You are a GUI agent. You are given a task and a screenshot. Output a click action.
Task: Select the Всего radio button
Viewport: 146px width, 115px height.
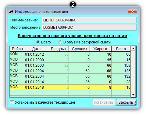point(38,42)
